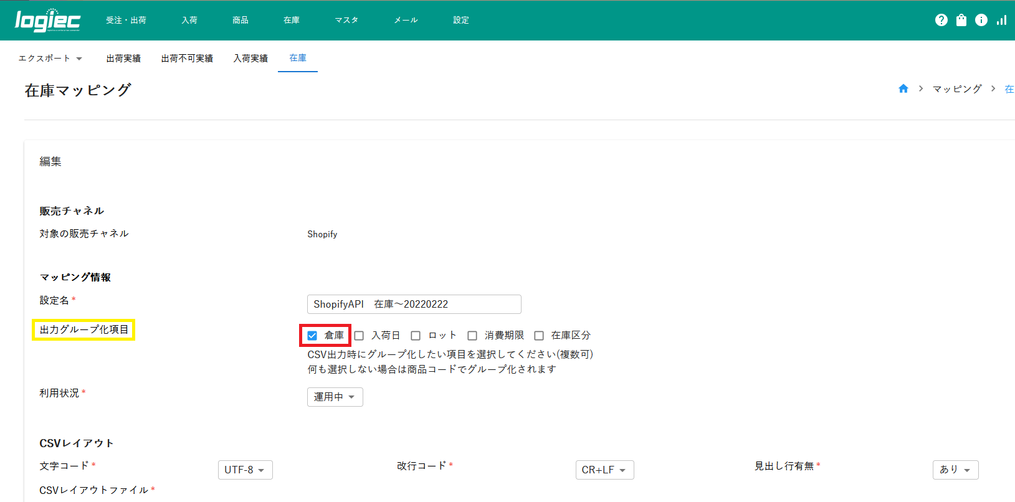Go to home via breadcrumb house icon
The image size is (1015, 502).
[x=903, y=89]
